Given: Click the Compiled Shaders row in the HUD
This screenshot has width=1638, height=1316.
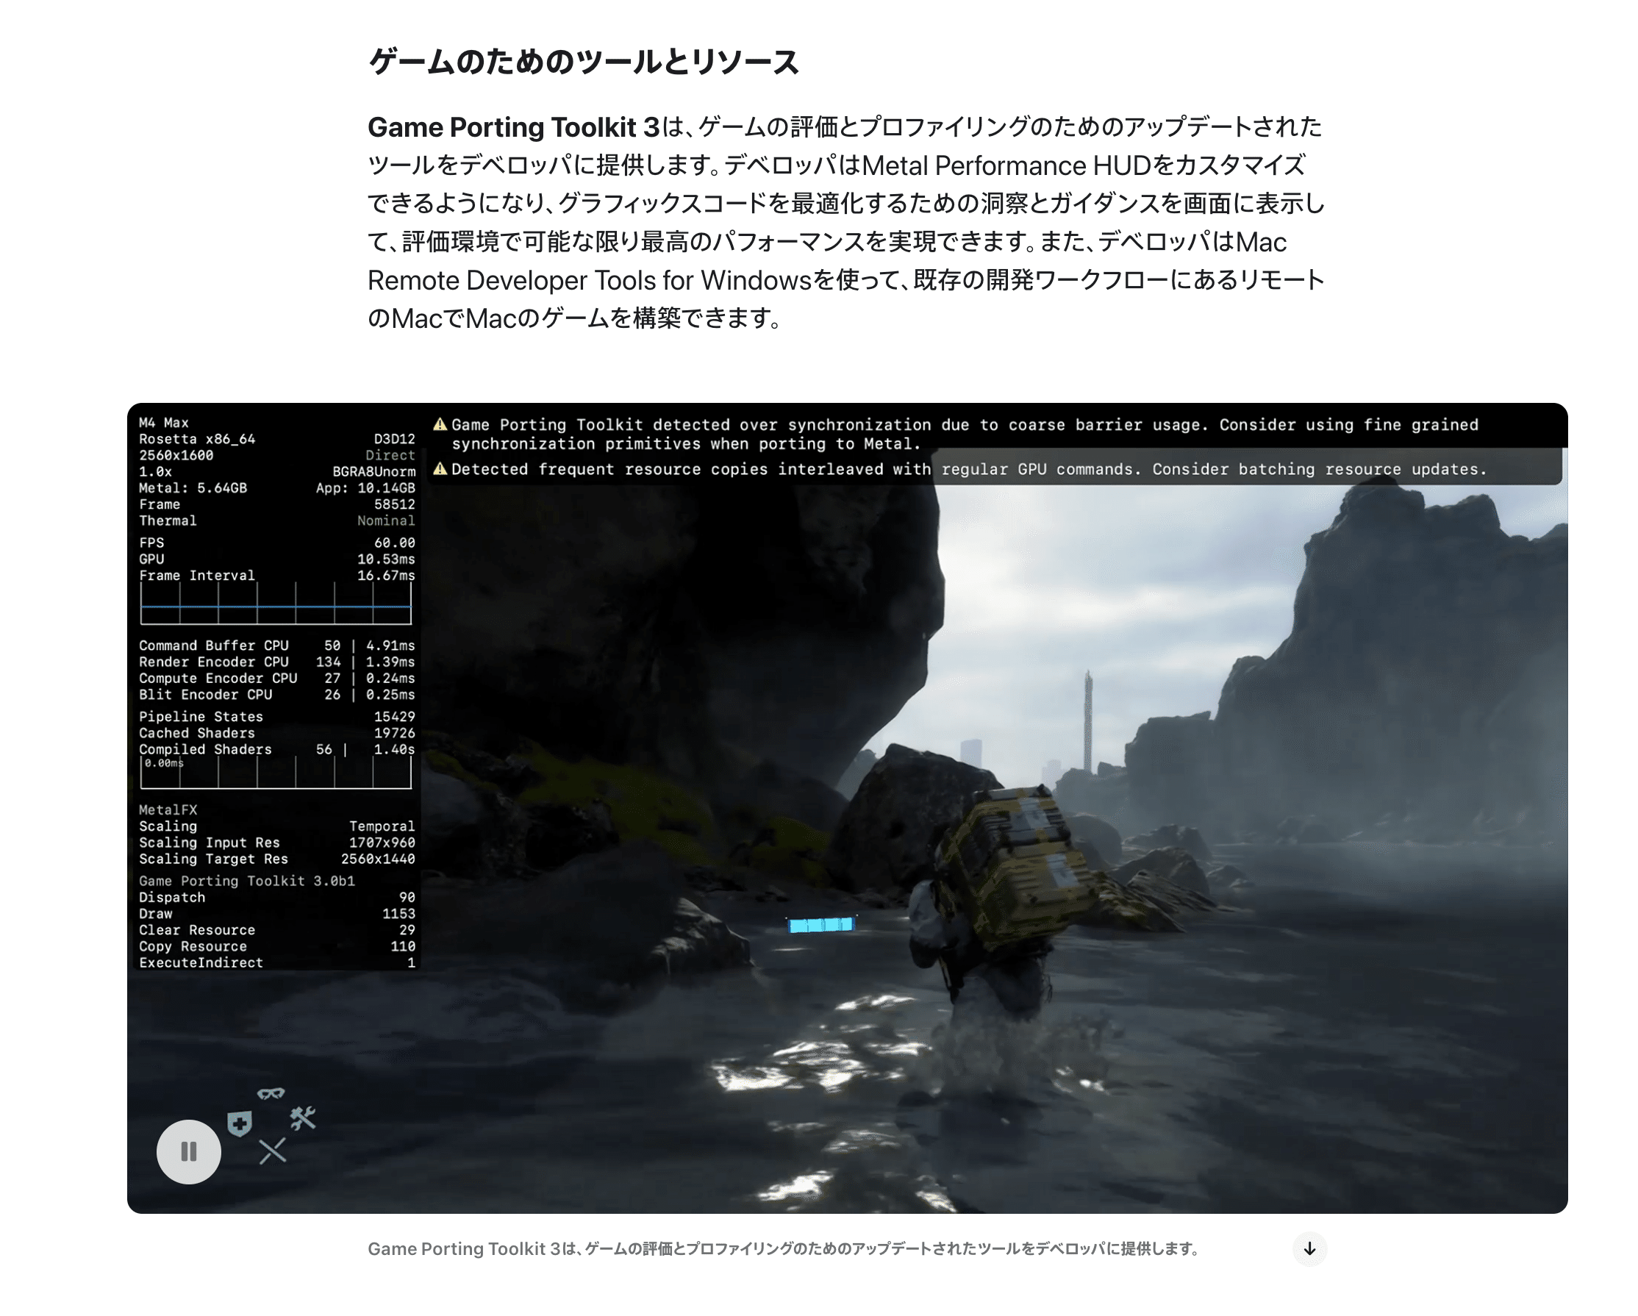Looking at the screenshot, I should click(276, 749).
